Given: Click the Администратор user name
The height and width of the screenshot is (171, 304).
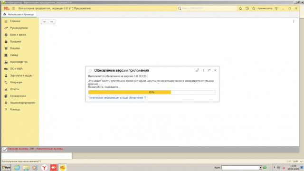Looking at the screenshot, I should (x=265, y=9).
